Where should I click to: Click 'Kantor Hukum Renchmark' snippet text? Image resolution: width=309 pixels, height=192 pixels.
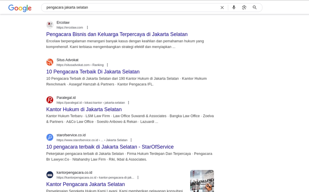pos(126,81)
